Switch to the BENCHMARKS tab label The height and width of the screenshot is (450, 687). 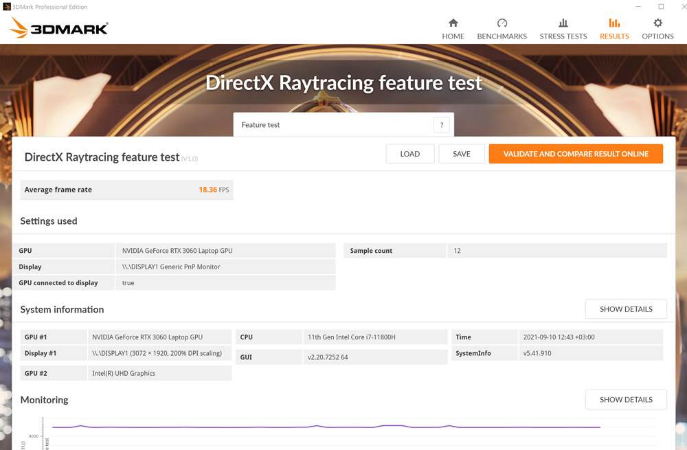(502, 36)
